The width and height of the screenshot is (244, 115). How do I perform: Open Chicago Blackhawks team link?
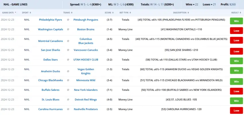[x=50, y=80]
